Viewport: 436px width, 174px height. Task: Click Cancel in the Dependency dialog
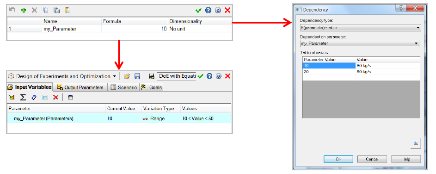click(372, 159)
